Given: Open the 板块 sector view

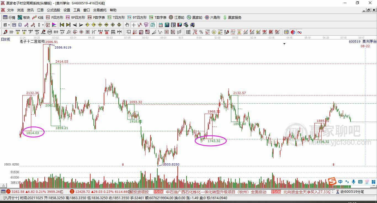Looking at the screenshot, I should 24,17.
